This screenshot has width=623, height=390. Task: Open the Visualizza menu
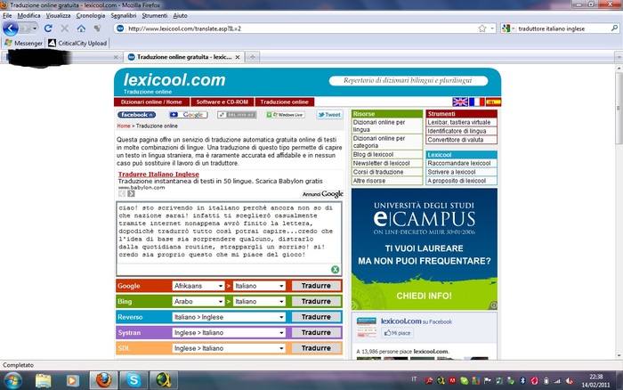[x=58, y=15]
